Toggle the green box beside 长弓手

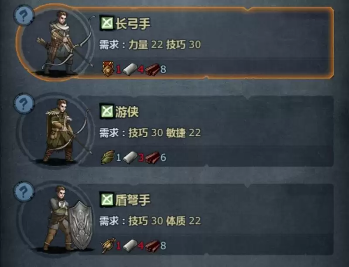107,23
